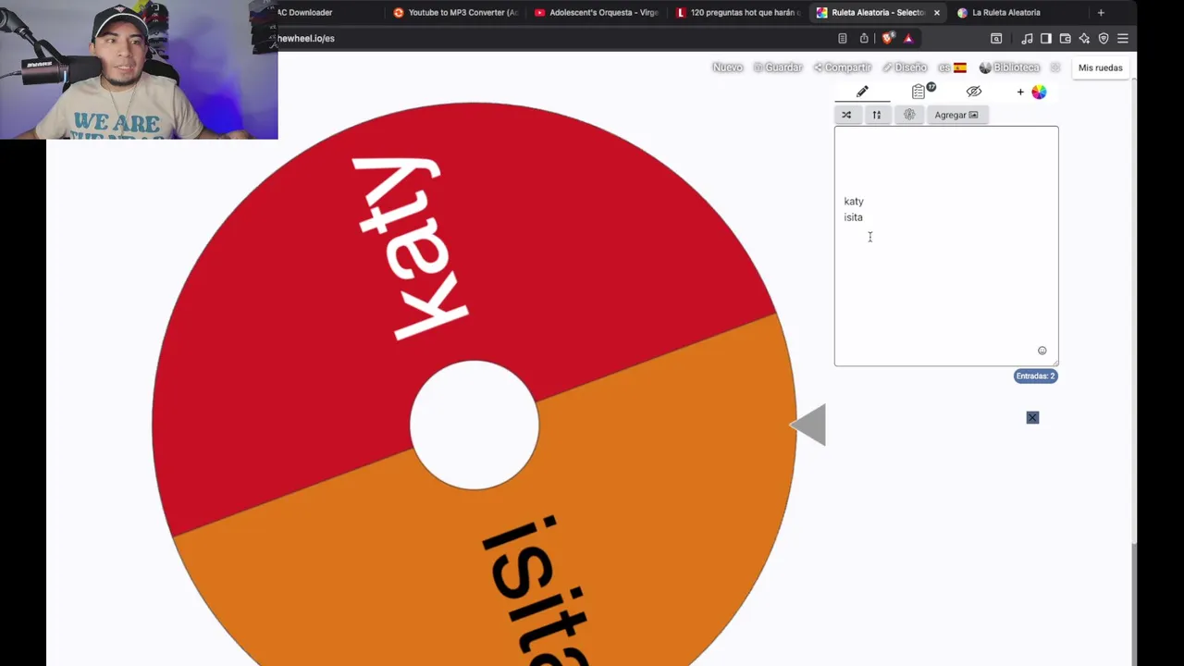1184x666 pixels.
Task: Close the 'Ruleta Aleatoria - Selector' tab
Action: [936, 13]
